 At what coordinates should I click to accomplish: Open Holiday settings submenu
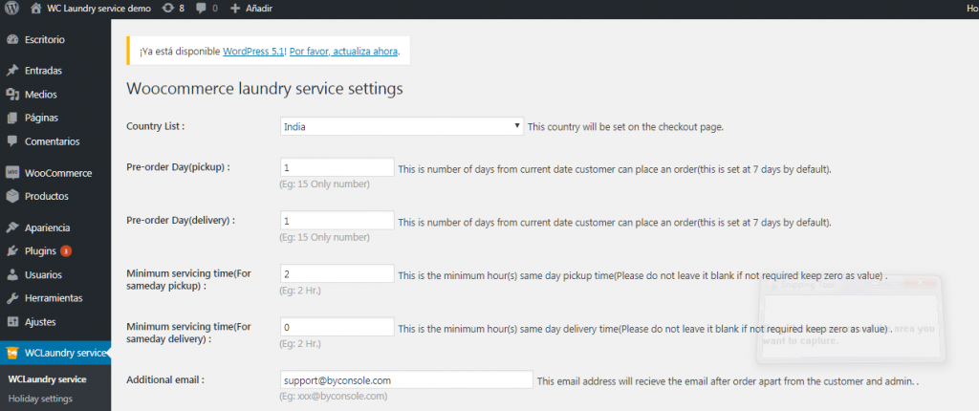40,399
